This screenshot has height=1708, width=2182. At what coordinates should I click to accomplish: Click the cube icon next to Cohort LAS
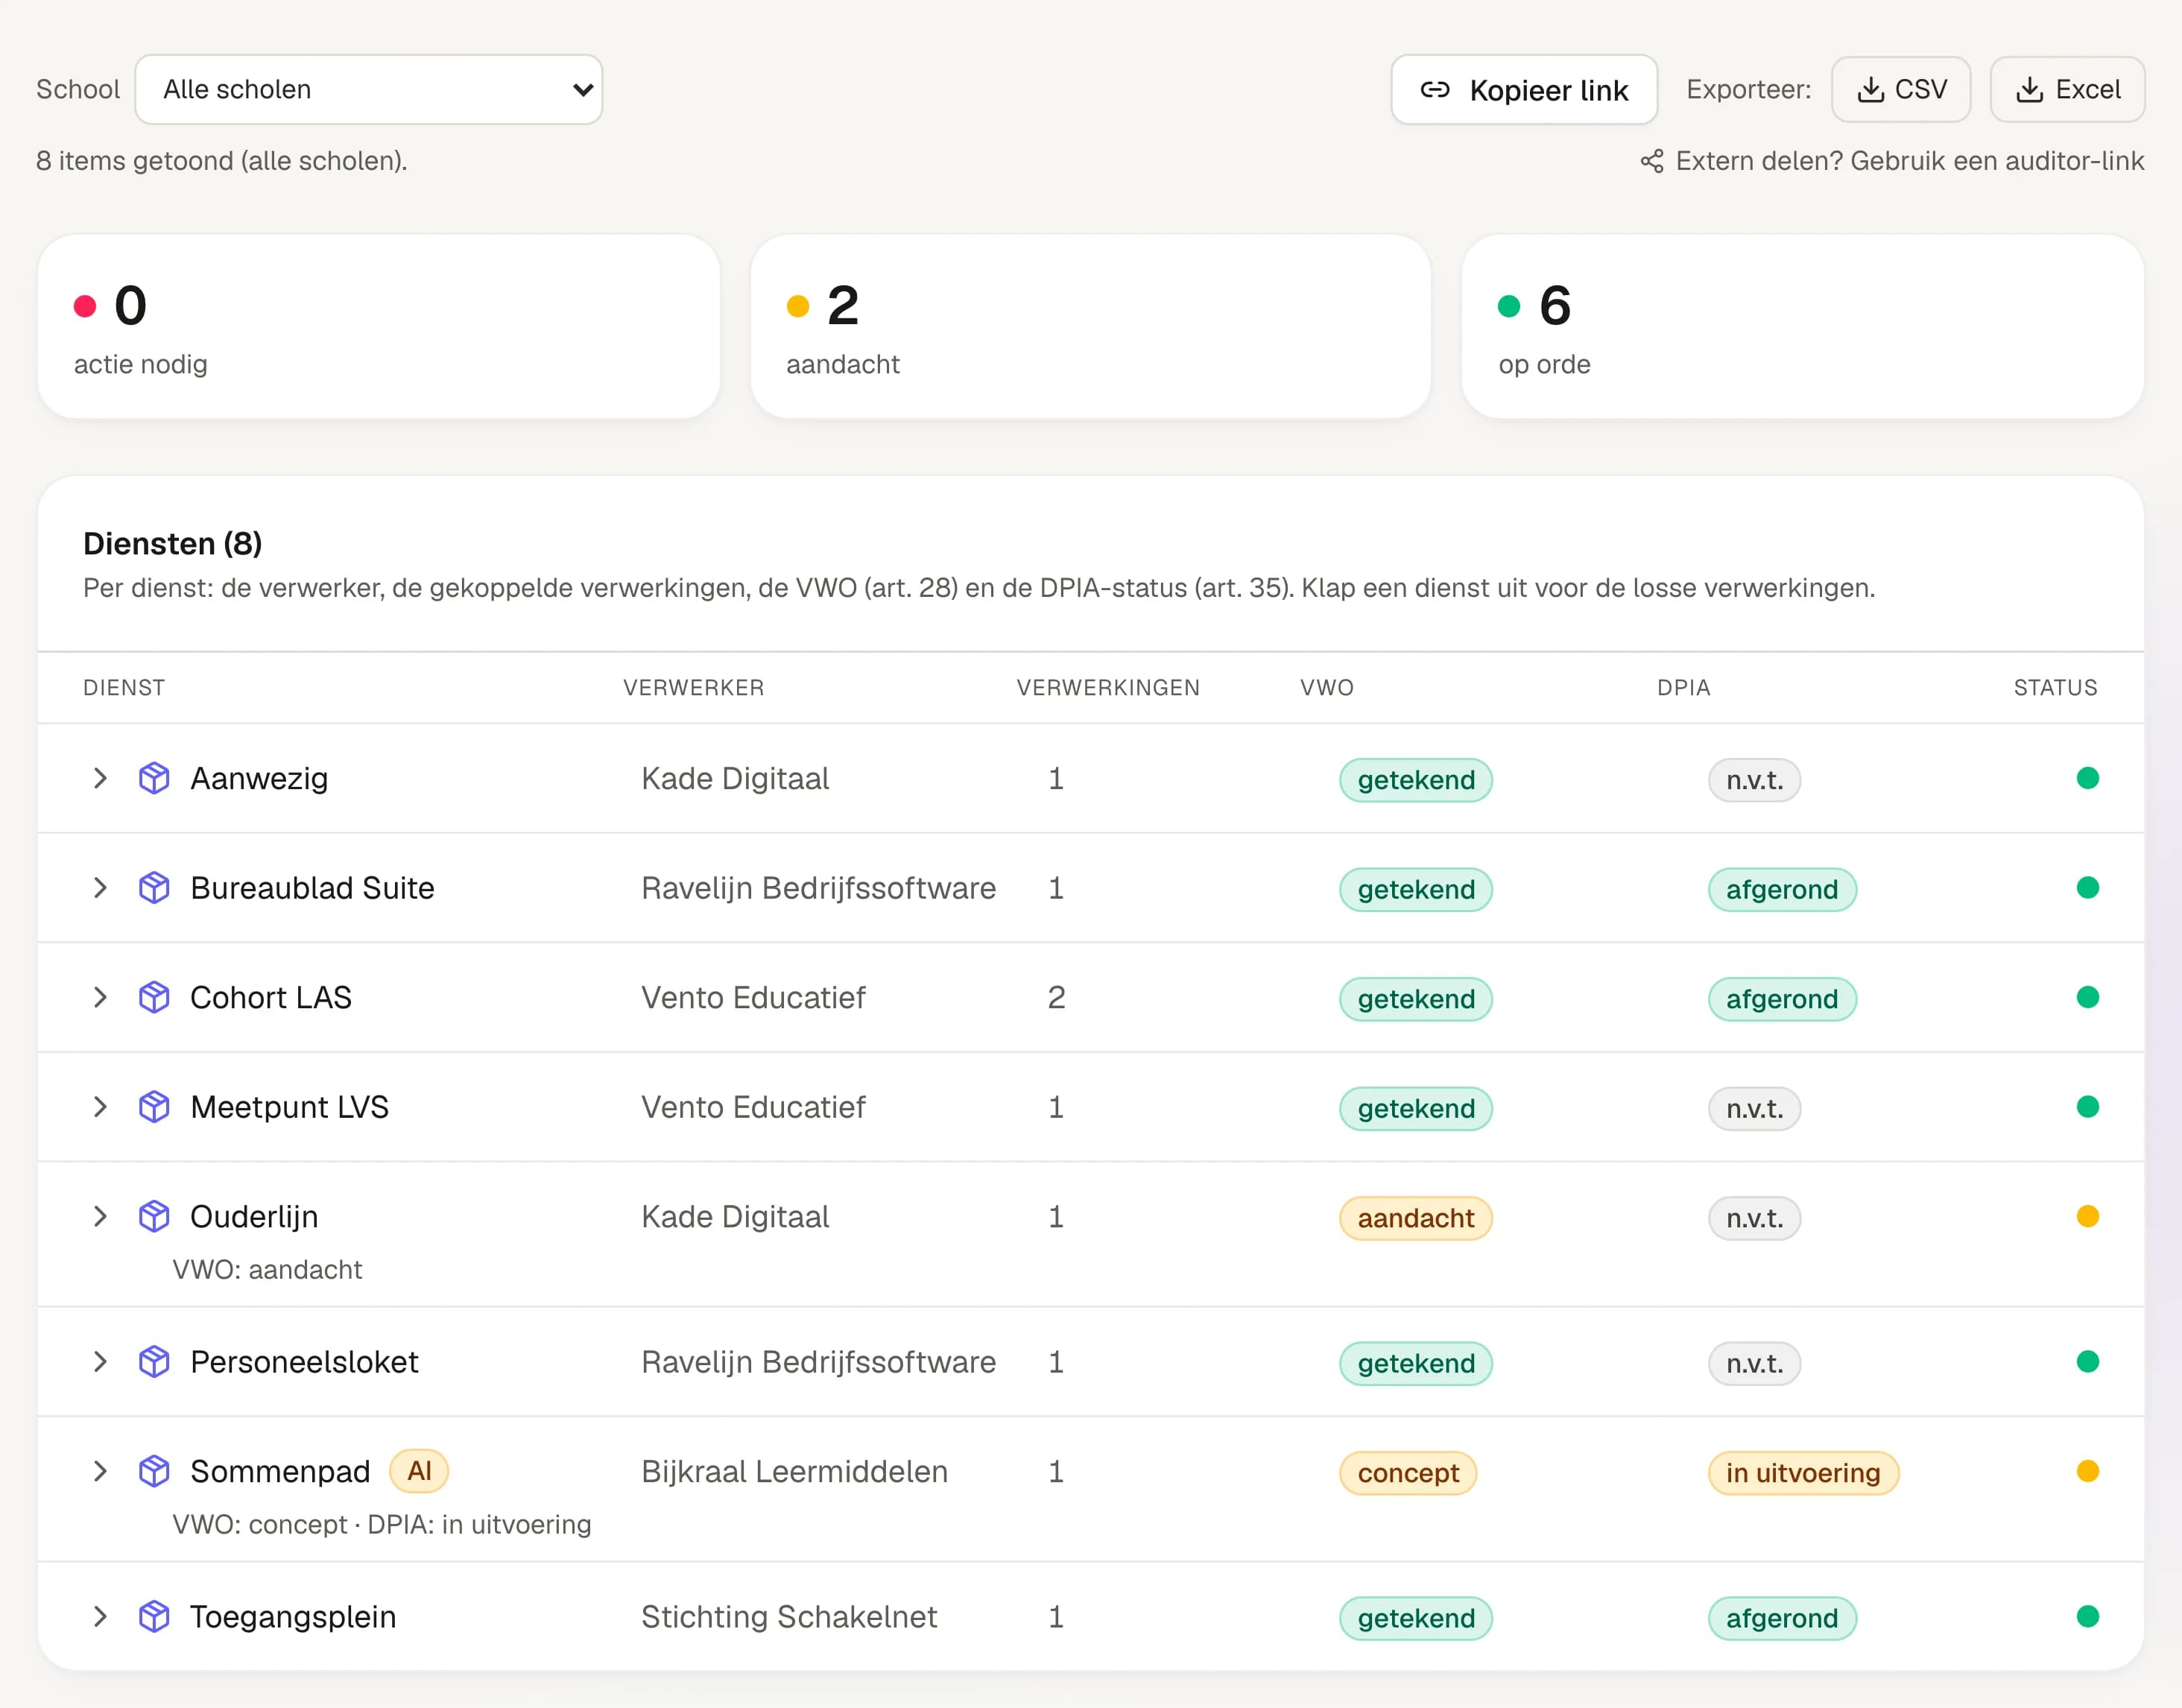[x=154, y=997]
